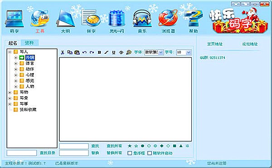Click the copy icon in editor toolbar
The height and width of the screenshot is (168, 272).
pos(70,52)
